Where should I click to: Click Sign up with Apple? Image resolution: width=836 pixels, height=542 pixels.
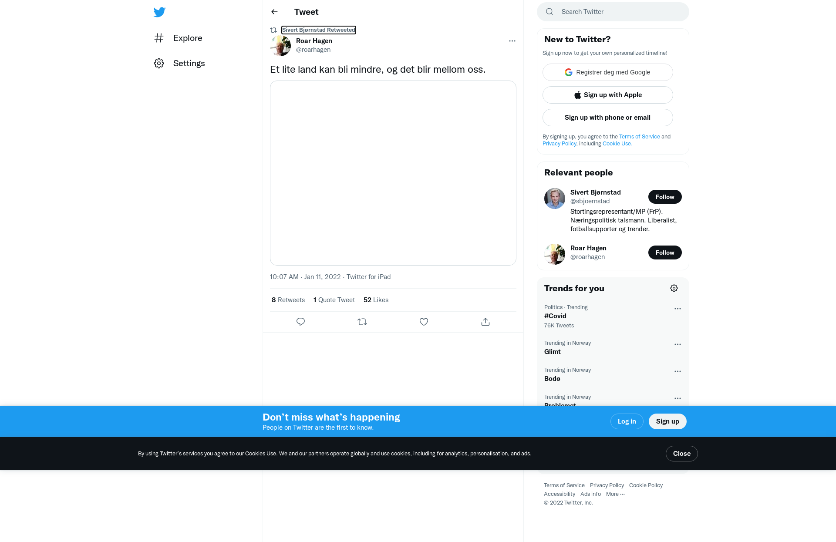[x=608, y=95]
